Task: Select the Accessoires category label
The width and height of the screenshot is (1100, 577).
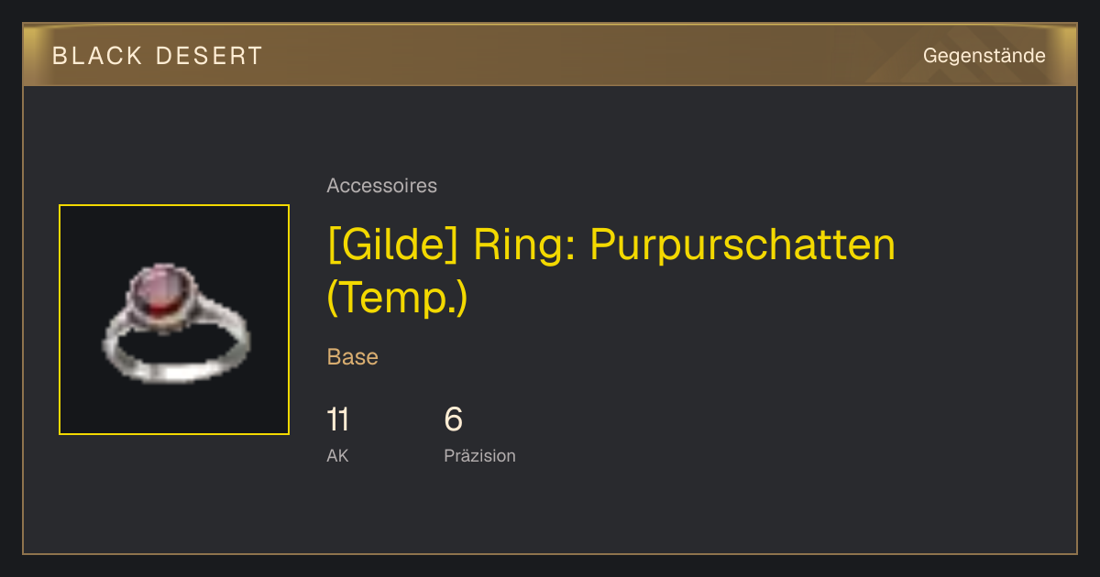Action: coord(381,186)
